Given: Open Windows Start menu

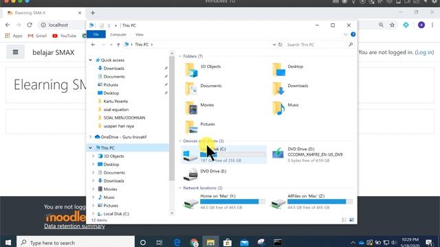Looking at the screenshot, I should (x=8, y=242).
